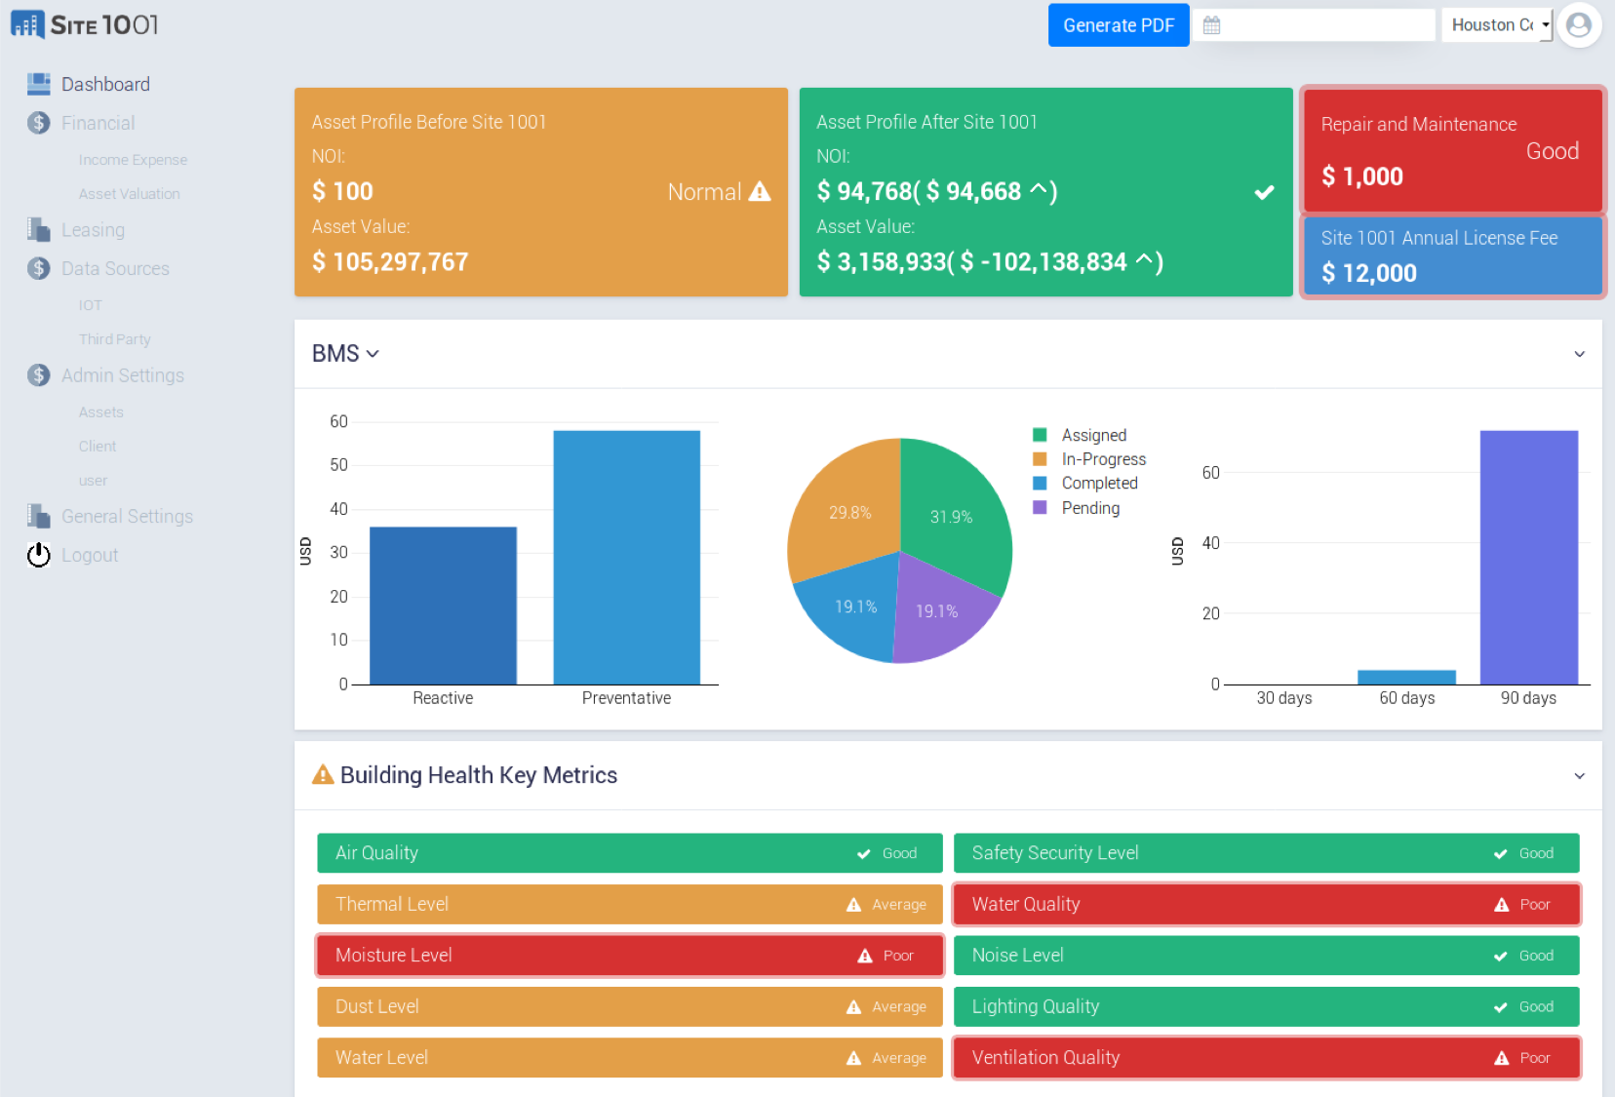
Task: Select Asset Valuation in sidebar
Action: tap(129, 194)
